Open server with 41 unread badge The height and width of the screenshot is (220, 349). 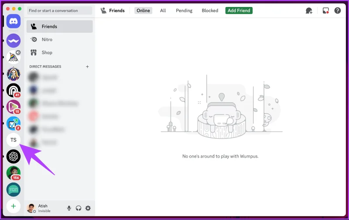[14, 90]
